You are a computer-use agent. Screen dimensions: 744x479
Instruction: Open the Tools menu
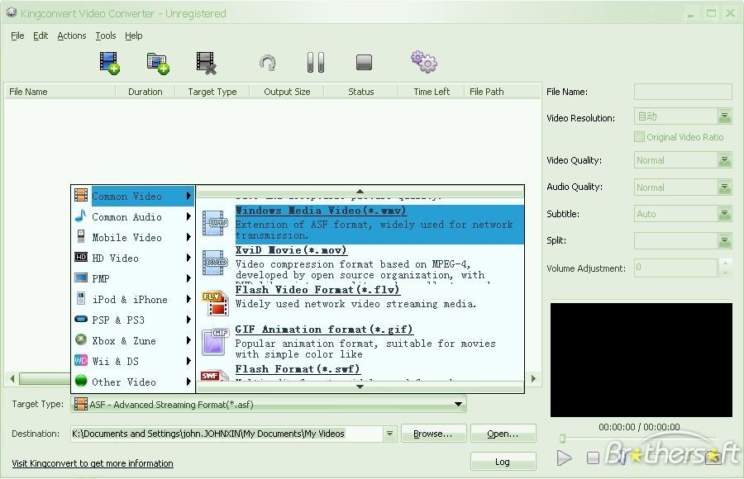click(105, 36)
